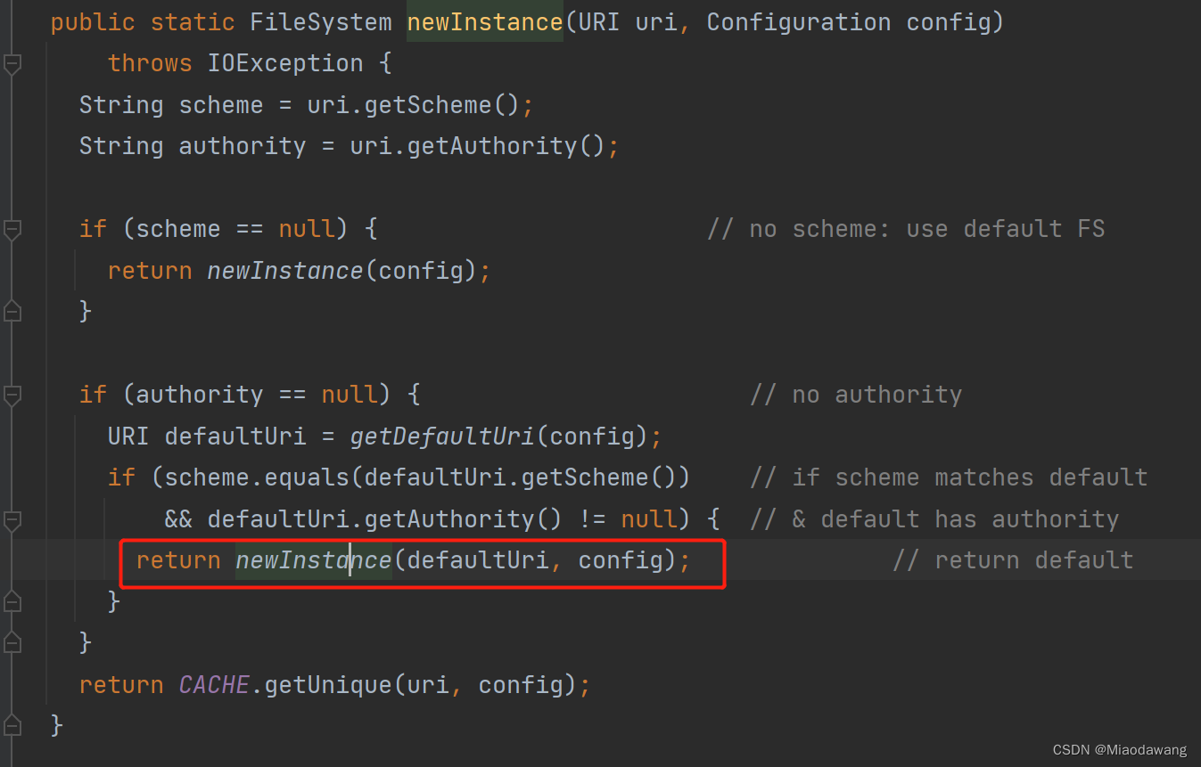Click the CACHE constant in return statement

pyautogui.click(x=214, y=685)
